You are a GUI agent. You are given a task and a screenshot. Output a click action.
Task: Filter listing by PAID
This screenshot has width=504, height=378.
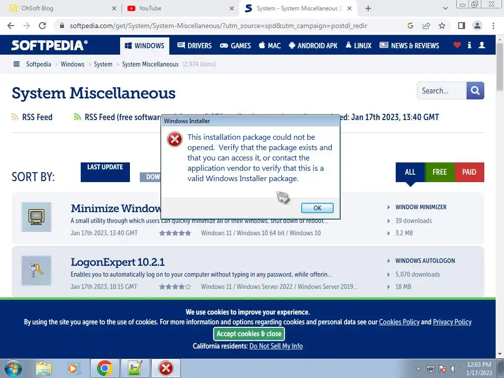469,172
